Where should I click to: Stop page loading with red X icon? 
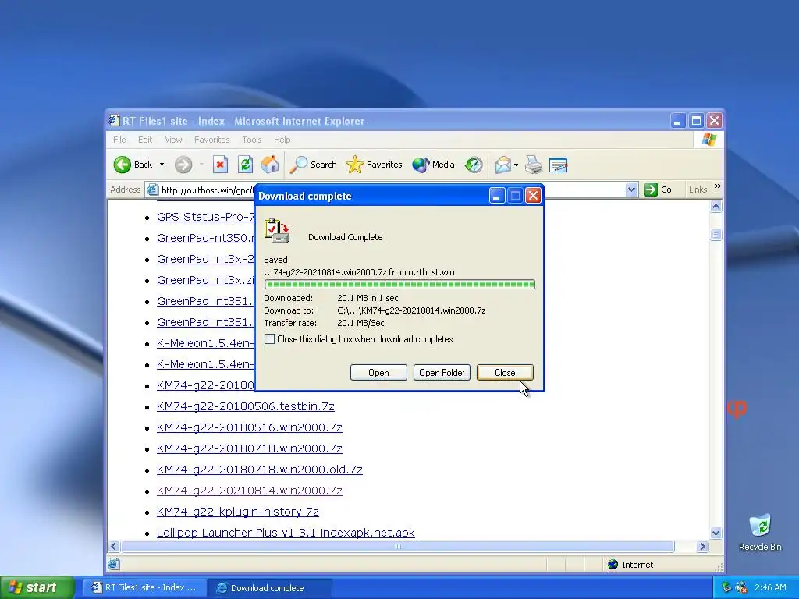pos(220,165)
